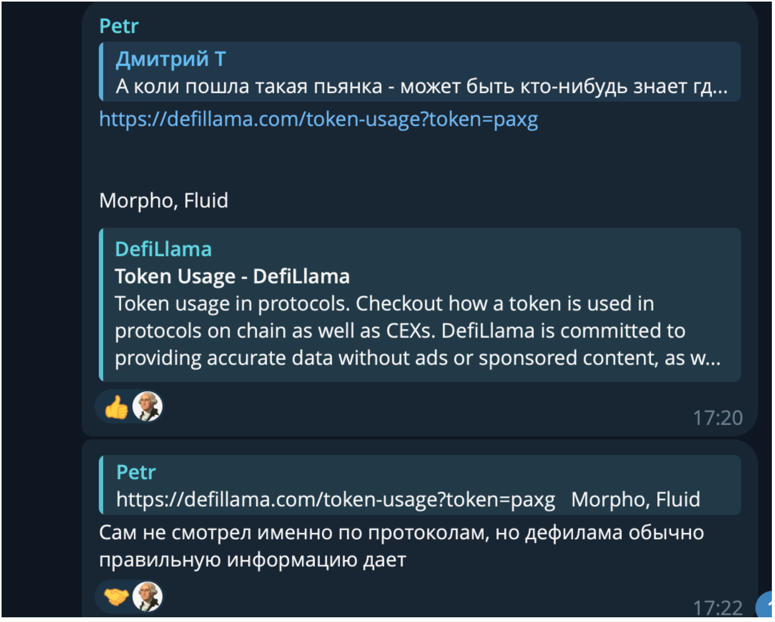Click the 17:22 message timestamp
Viewport: 775px width, 622px height.
(x=717, y=608)
